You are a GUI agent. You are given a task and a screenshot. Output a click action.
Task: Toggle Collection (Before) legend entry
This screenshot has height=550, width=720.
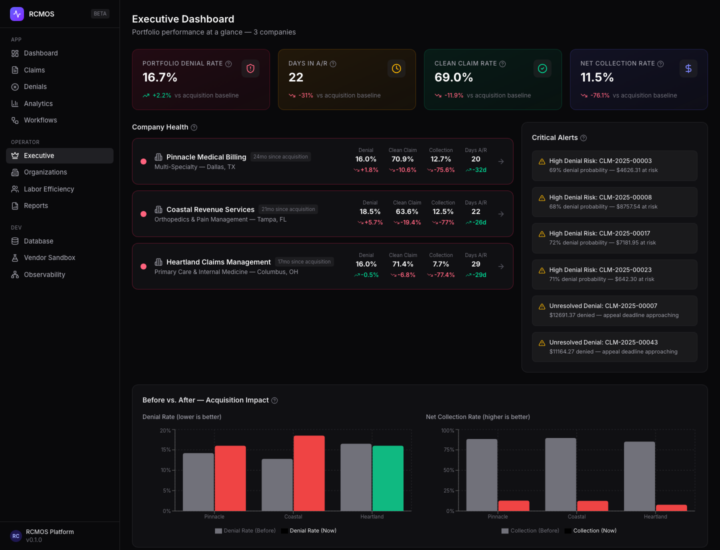click(x=530, y=531)
